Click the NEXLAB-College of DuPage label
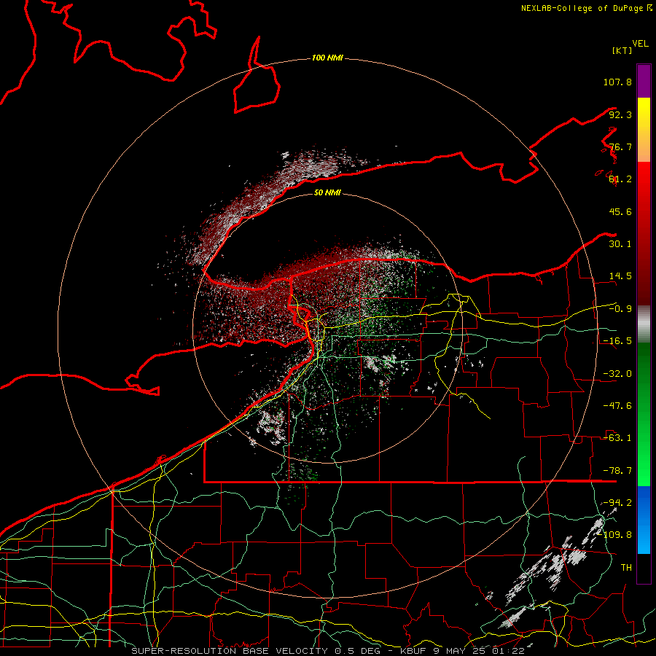 (x=586, y=8)
